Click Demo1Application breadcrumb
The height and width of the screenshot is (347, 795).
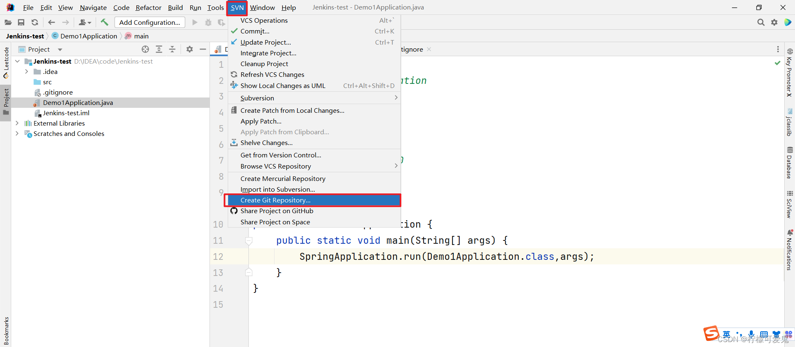pyautogui.click(x=84, y=36)
